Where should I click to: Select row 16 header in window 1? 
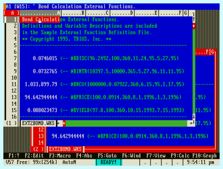[x=13, y=117]
